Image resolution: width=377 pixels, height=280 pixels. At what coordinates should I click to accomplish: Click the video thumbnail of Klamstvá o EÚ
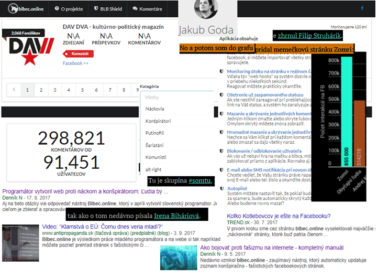coord(20,243)
